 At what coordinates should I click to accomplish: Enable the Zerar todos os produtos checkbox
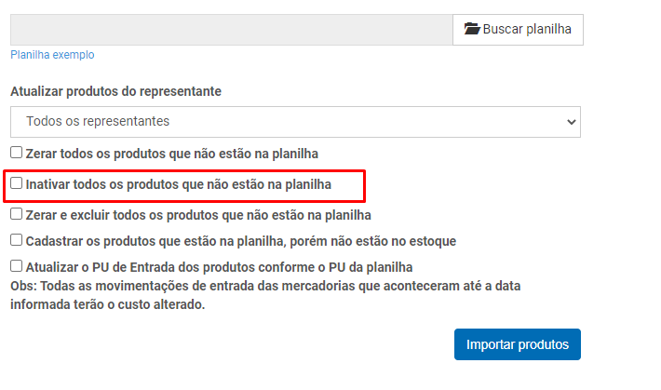pyautogui.click(x=17, y=153)
